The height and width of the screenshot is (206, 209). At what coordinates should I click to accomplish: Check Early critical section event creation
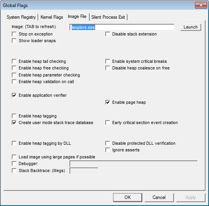tap(108, 123)
